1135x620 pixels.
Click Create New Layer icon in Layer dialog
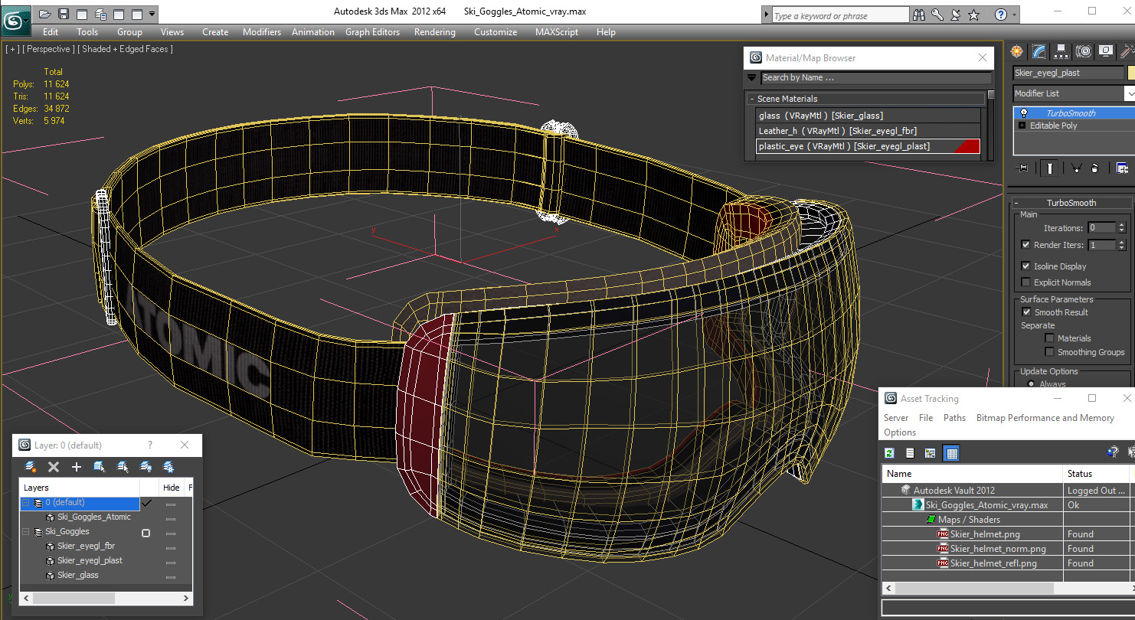[31, 466]
